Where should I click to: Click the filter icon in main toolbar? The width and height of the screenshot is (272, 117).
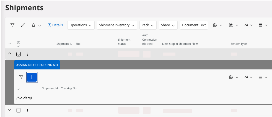point(12,25)
